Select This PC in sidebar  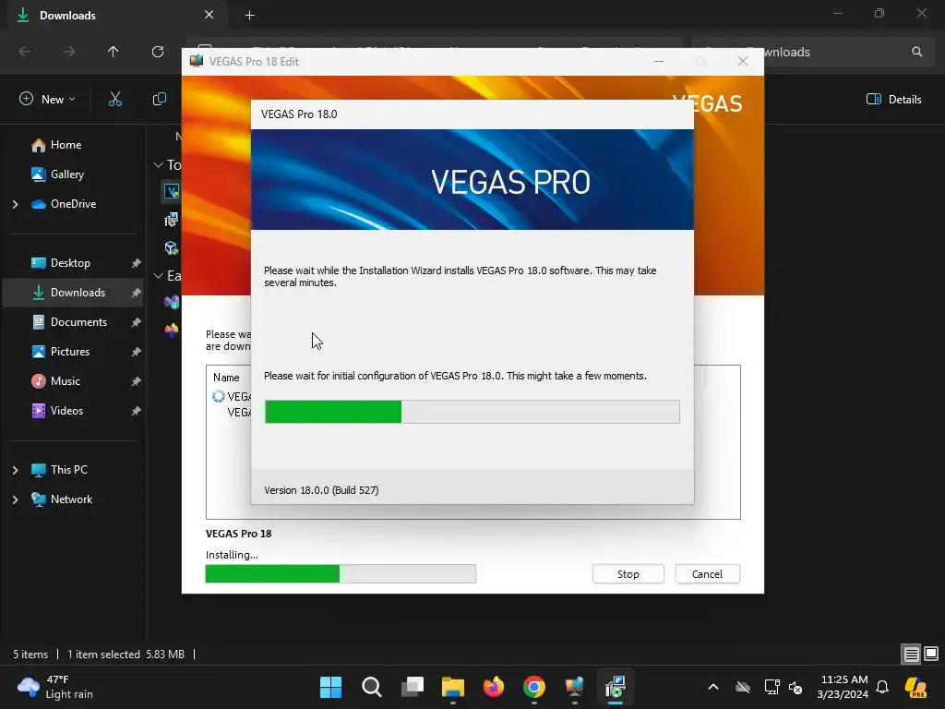click(x=68, y=470)
